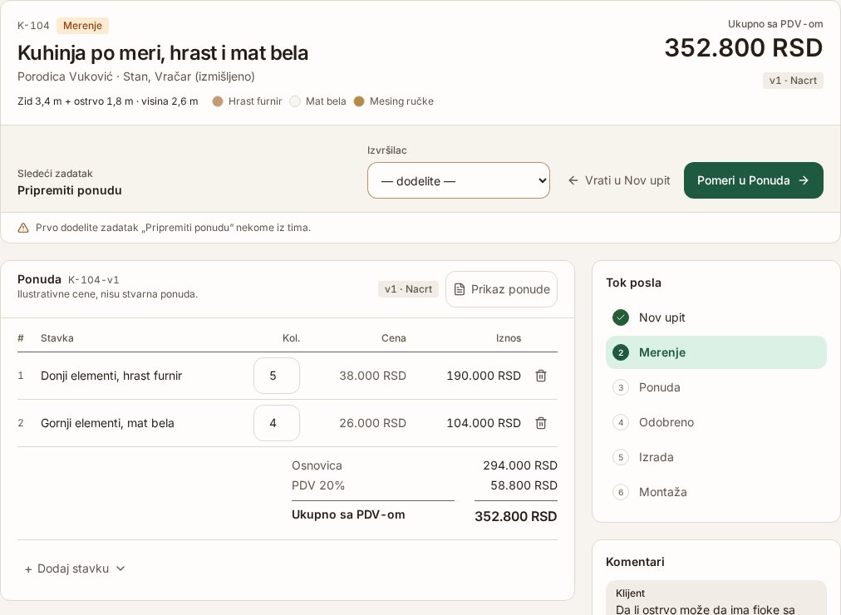Click the Tok posla heading
The height and width of the screenshot is (615, 841).
point(633,283)
